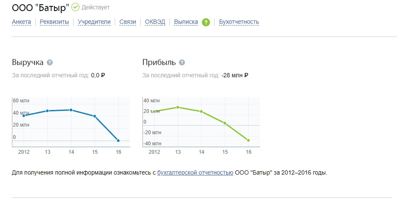Screen dimensions: 397x206
Task: Click the 2015 data point on revenue chart
Action: click(x=95, y=116)
